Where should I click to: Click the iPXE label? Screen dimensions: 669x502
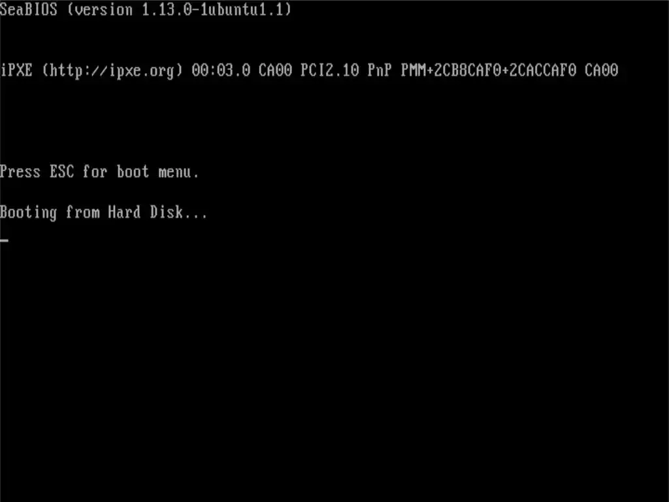16,69
